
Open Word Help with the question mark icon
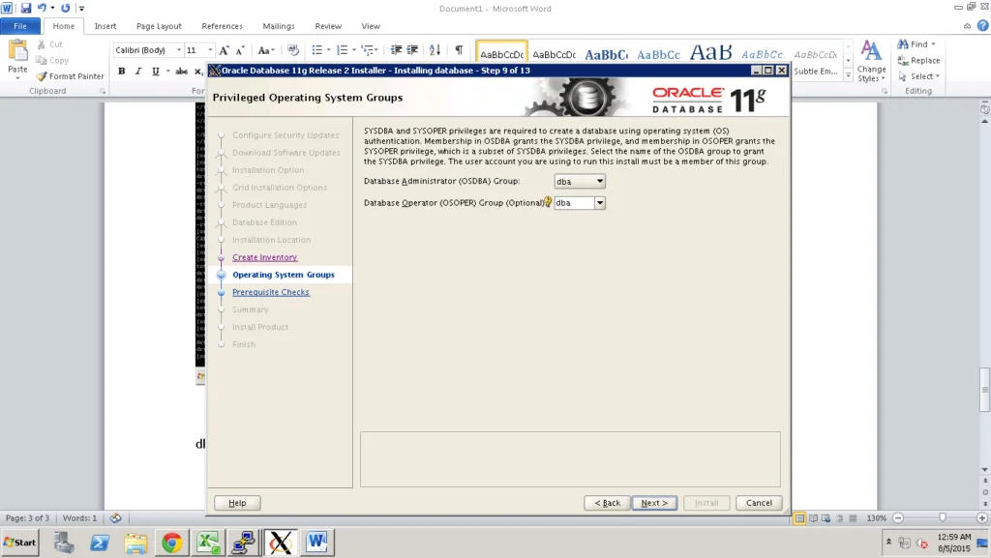coord(982,26)
